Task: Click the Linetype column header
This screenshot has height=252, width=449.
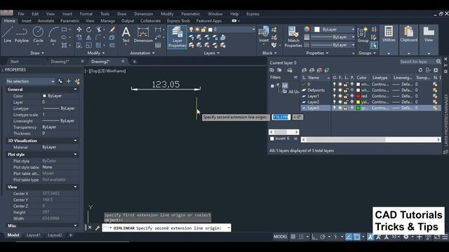Action: pyautogui.click(x=380, y=78)
